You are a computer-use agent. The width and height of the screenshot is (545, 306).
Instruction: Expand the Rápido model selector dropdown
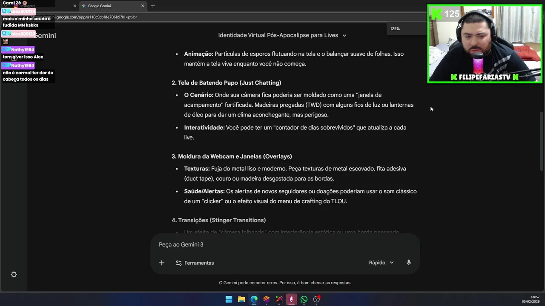click(x=381, y=263)
